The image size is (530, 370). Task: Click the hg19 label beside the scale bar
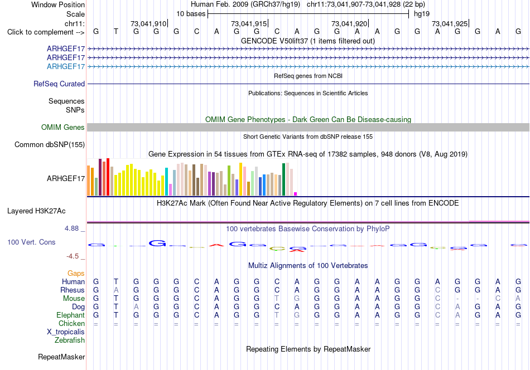click(x=422, y=14)
